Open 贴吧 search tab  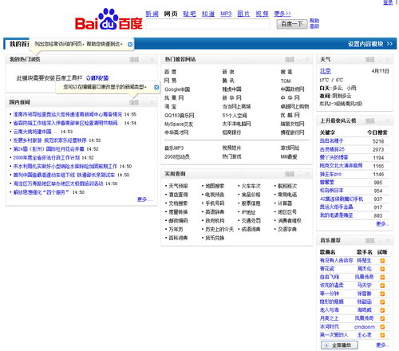click(189, 14)
